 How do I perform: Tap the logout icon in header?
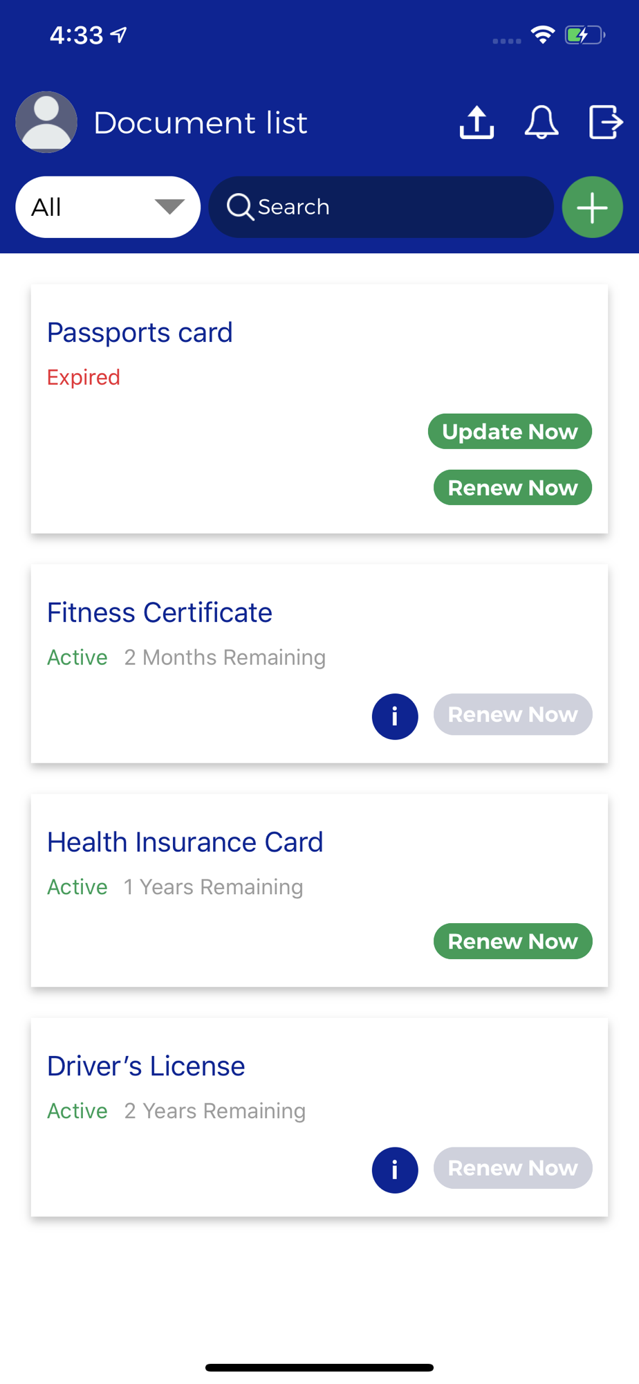[606, 122]
